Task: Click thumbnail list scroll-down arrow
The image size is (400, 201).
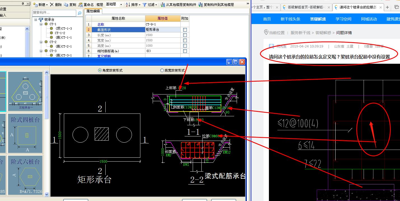Action: [x=46, y=194]
